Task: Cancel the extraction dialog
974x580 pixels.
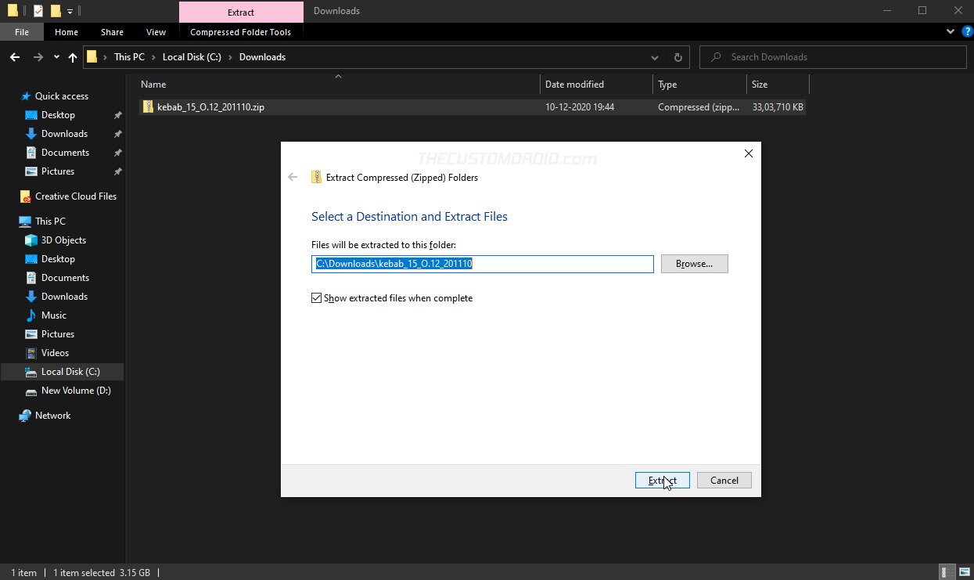Action: [x=724, y=481]
